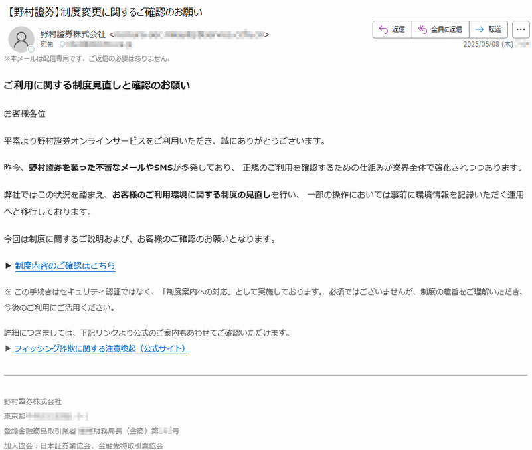The image size is (532, 450).
Task: Click the line 今回は制度に関するご説明および
Action: [x=139, y=239]
